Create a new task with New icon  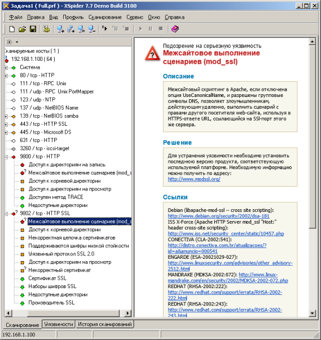point(12,29)
